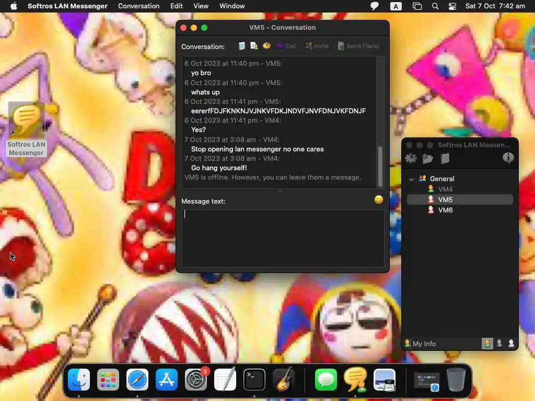535x401 pixels.
Task: Open GarageBand from the dock
Action: [284, 380]
